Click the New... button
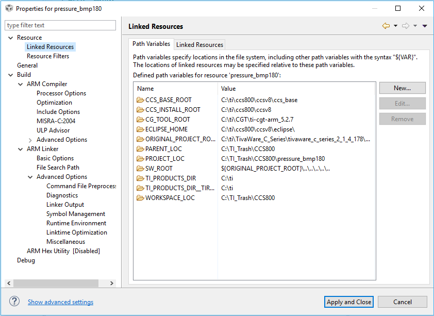 tap(402, 88)
